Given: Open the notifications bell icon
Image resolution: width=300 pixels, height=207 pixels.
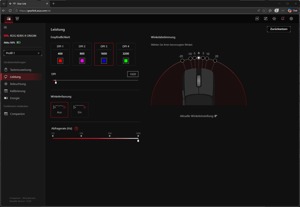Looking at the screenshot, I should tap(283, 19).
